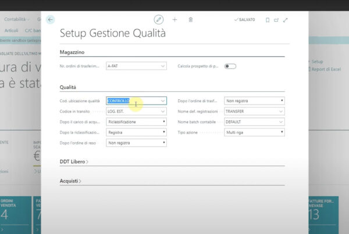This screenshot has height=234, width=349.
Task: Open Cod. ubicazione qualità dropdown arrow
Action: coord(163,101)
